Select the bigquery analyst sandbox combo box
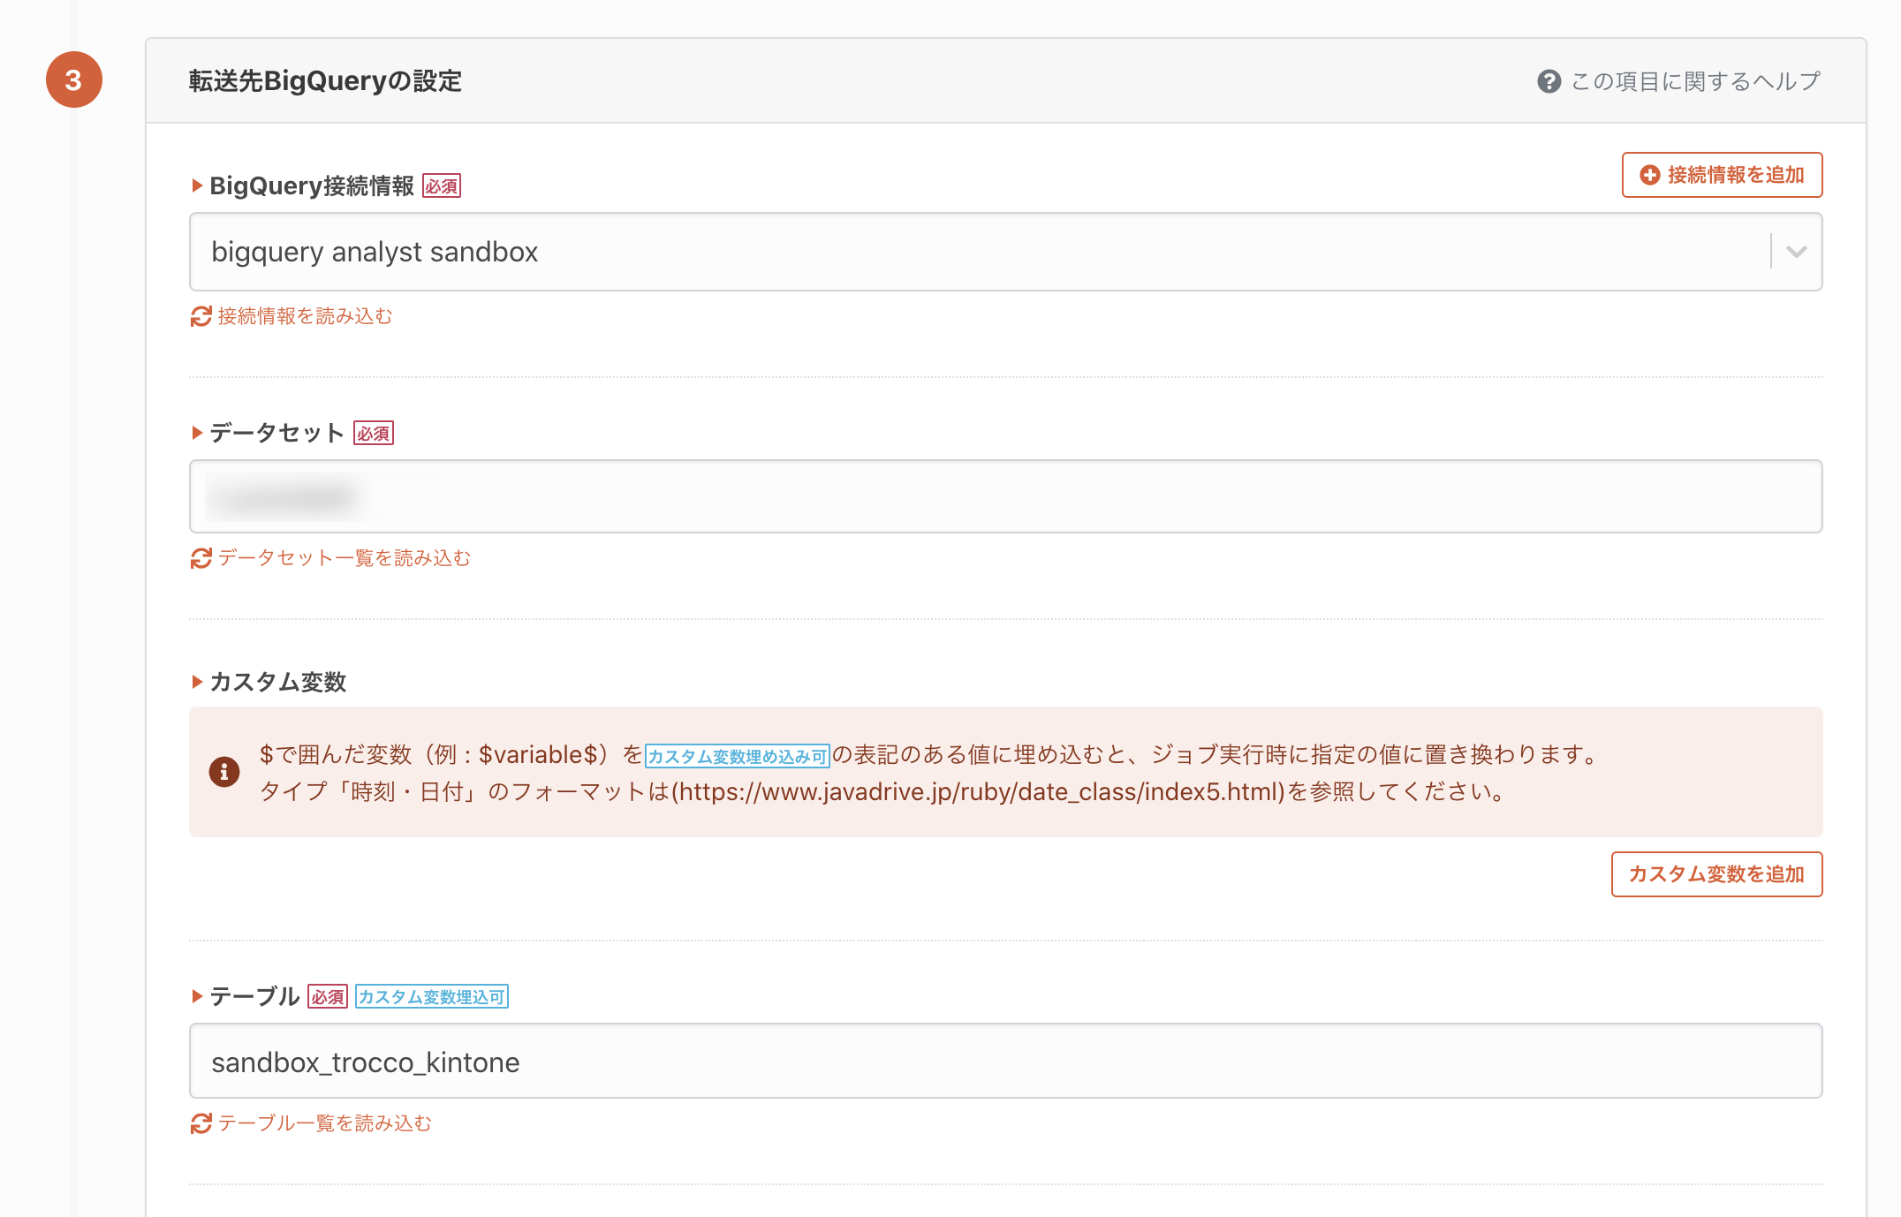The image size is (1901, 1217). pyautogui.click(x=972, y=252)
